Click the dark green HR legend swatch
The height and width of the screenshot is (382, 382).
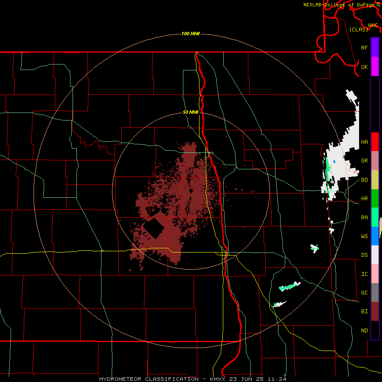coord(375,199)
